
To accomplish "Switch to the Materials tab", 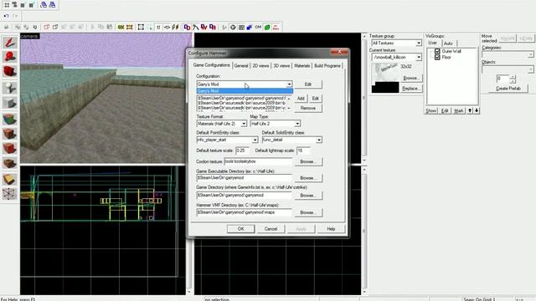I will click(x=301, y=65).
